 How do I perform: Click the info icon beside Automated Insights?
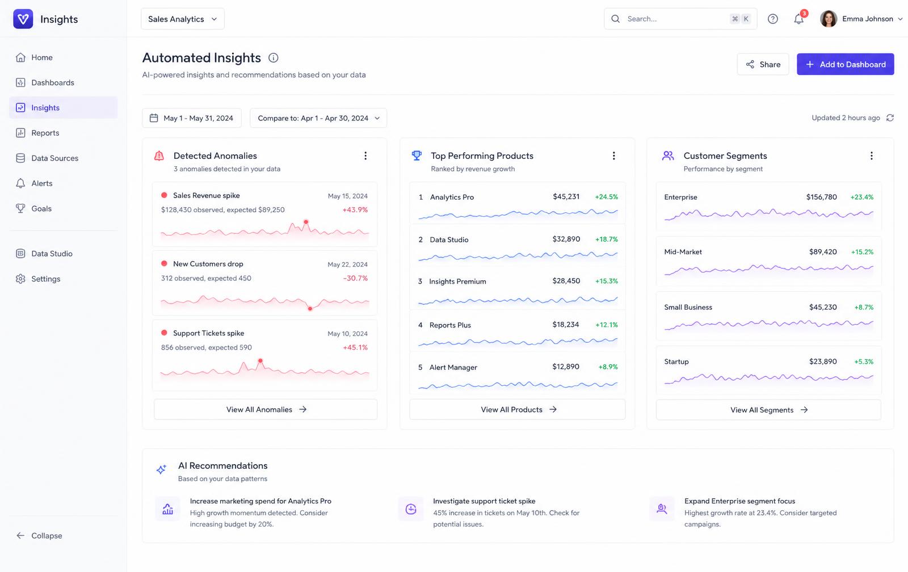pos(274,58)
